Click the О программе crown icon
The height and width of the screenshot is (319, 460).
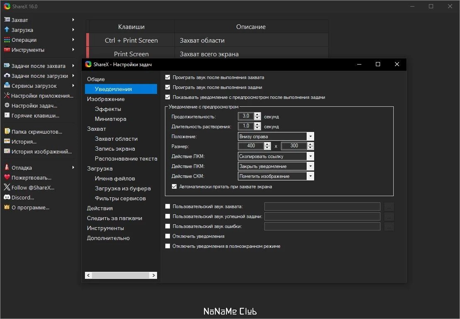click(7, 207)
